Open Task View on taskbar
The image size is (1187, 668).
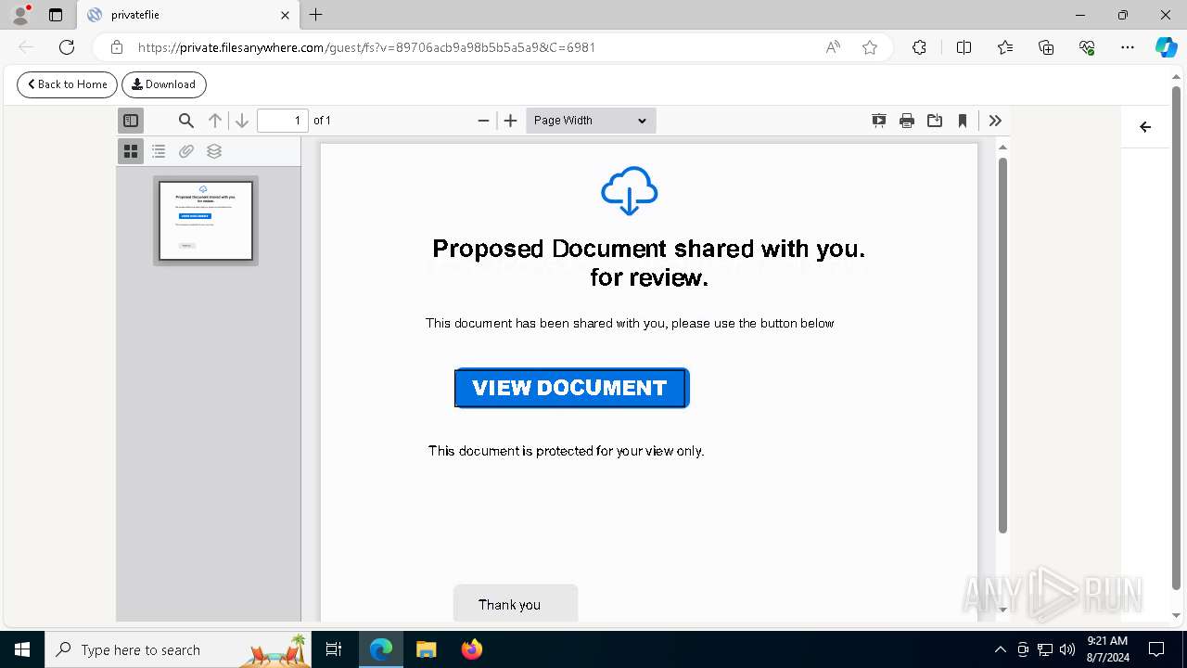(335, 649)
